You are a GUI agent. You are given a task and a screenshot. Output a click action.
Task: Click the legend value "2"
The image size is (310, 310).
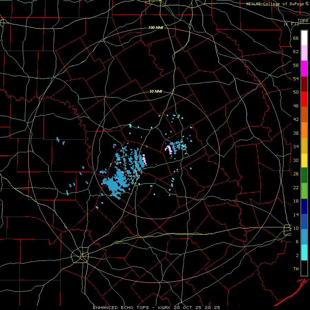(297, 256)
